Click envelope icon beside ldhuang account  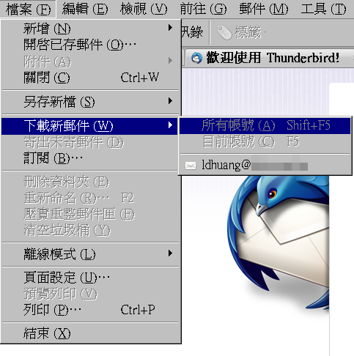[191, 166]
